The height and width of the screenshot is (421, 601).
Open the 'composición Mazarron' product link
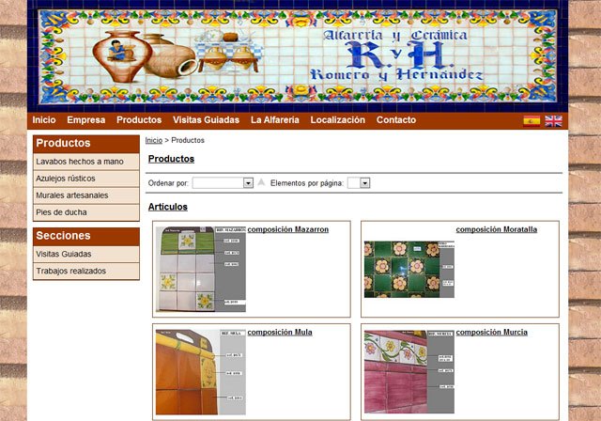[x=287, y=229]
